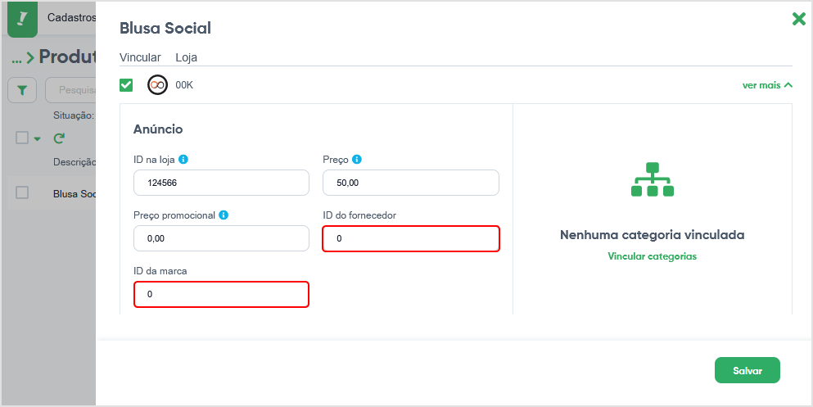This screenshot has height=407, width=813.
Task: Click info icon beside Preço promocional
Action: point(224,215)
